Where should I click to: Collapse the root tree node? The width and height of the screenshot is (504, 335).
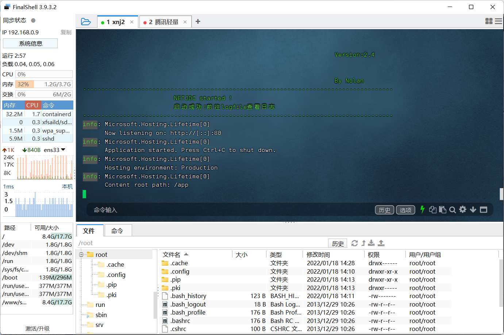click(x=81, y=255)
